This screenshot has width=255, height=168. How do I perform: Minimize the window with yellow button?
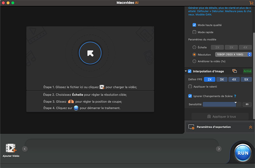(x=8, y=3)
